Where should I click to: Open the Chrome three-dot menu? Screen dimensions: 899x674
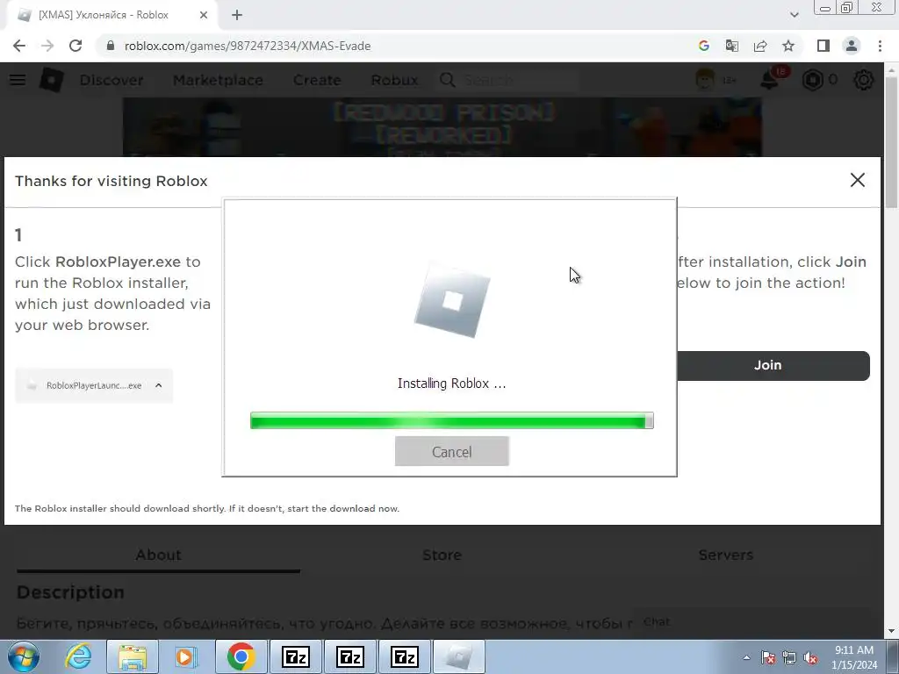coord(880,46)
